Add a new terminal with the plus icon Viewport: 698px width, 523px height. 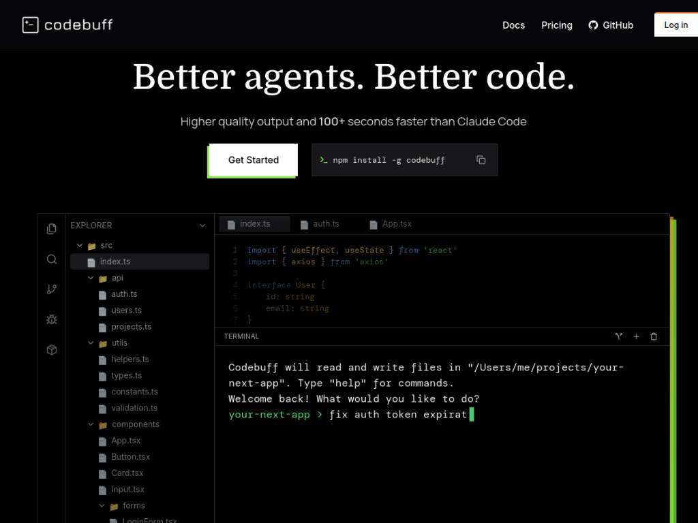pos(636,336)
